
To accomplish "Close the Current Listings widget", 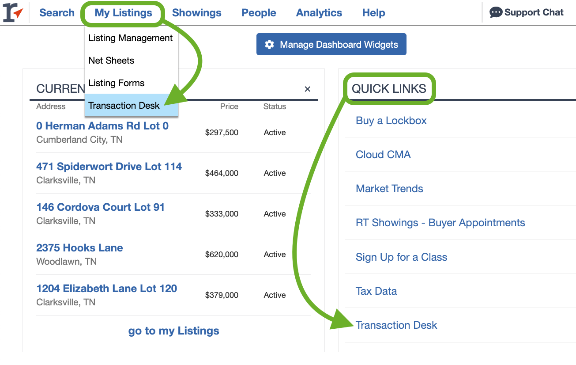I will tap(307, 89).
